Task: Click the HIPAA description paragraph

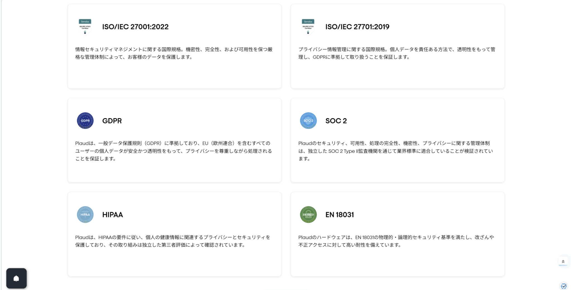Action: (x=173, y=241)
